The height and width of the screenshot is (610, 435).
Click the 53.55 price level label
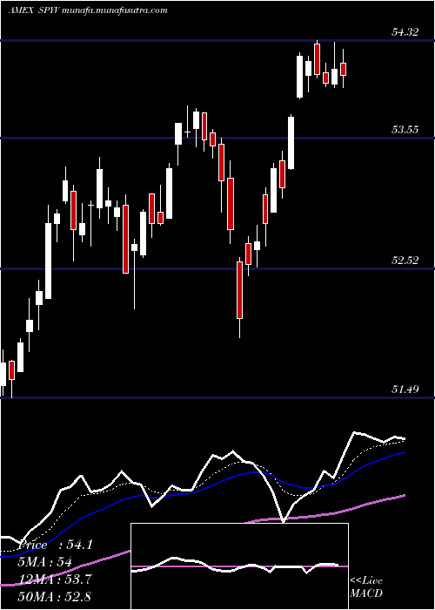pos(405,130)
